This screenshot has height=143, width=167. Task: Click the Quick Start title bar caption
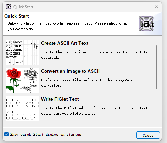23,7
